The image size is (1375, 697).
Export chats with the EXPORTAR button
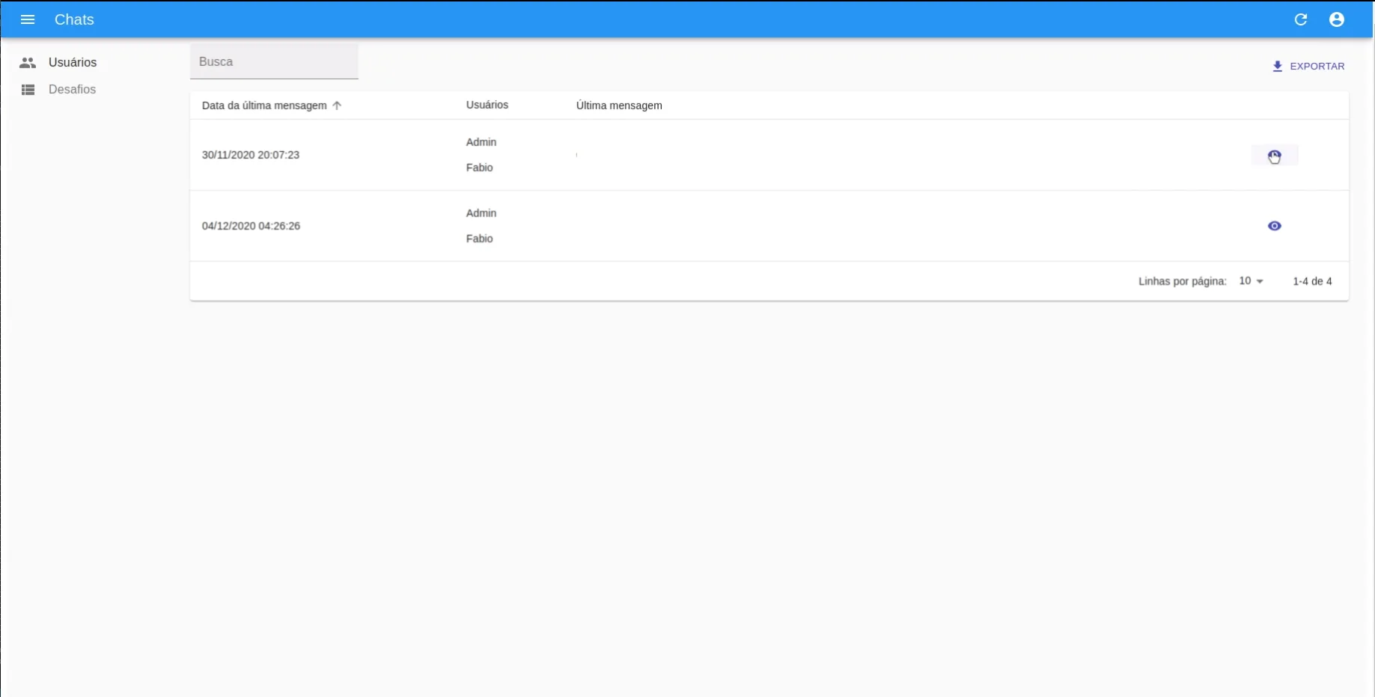1308,66
